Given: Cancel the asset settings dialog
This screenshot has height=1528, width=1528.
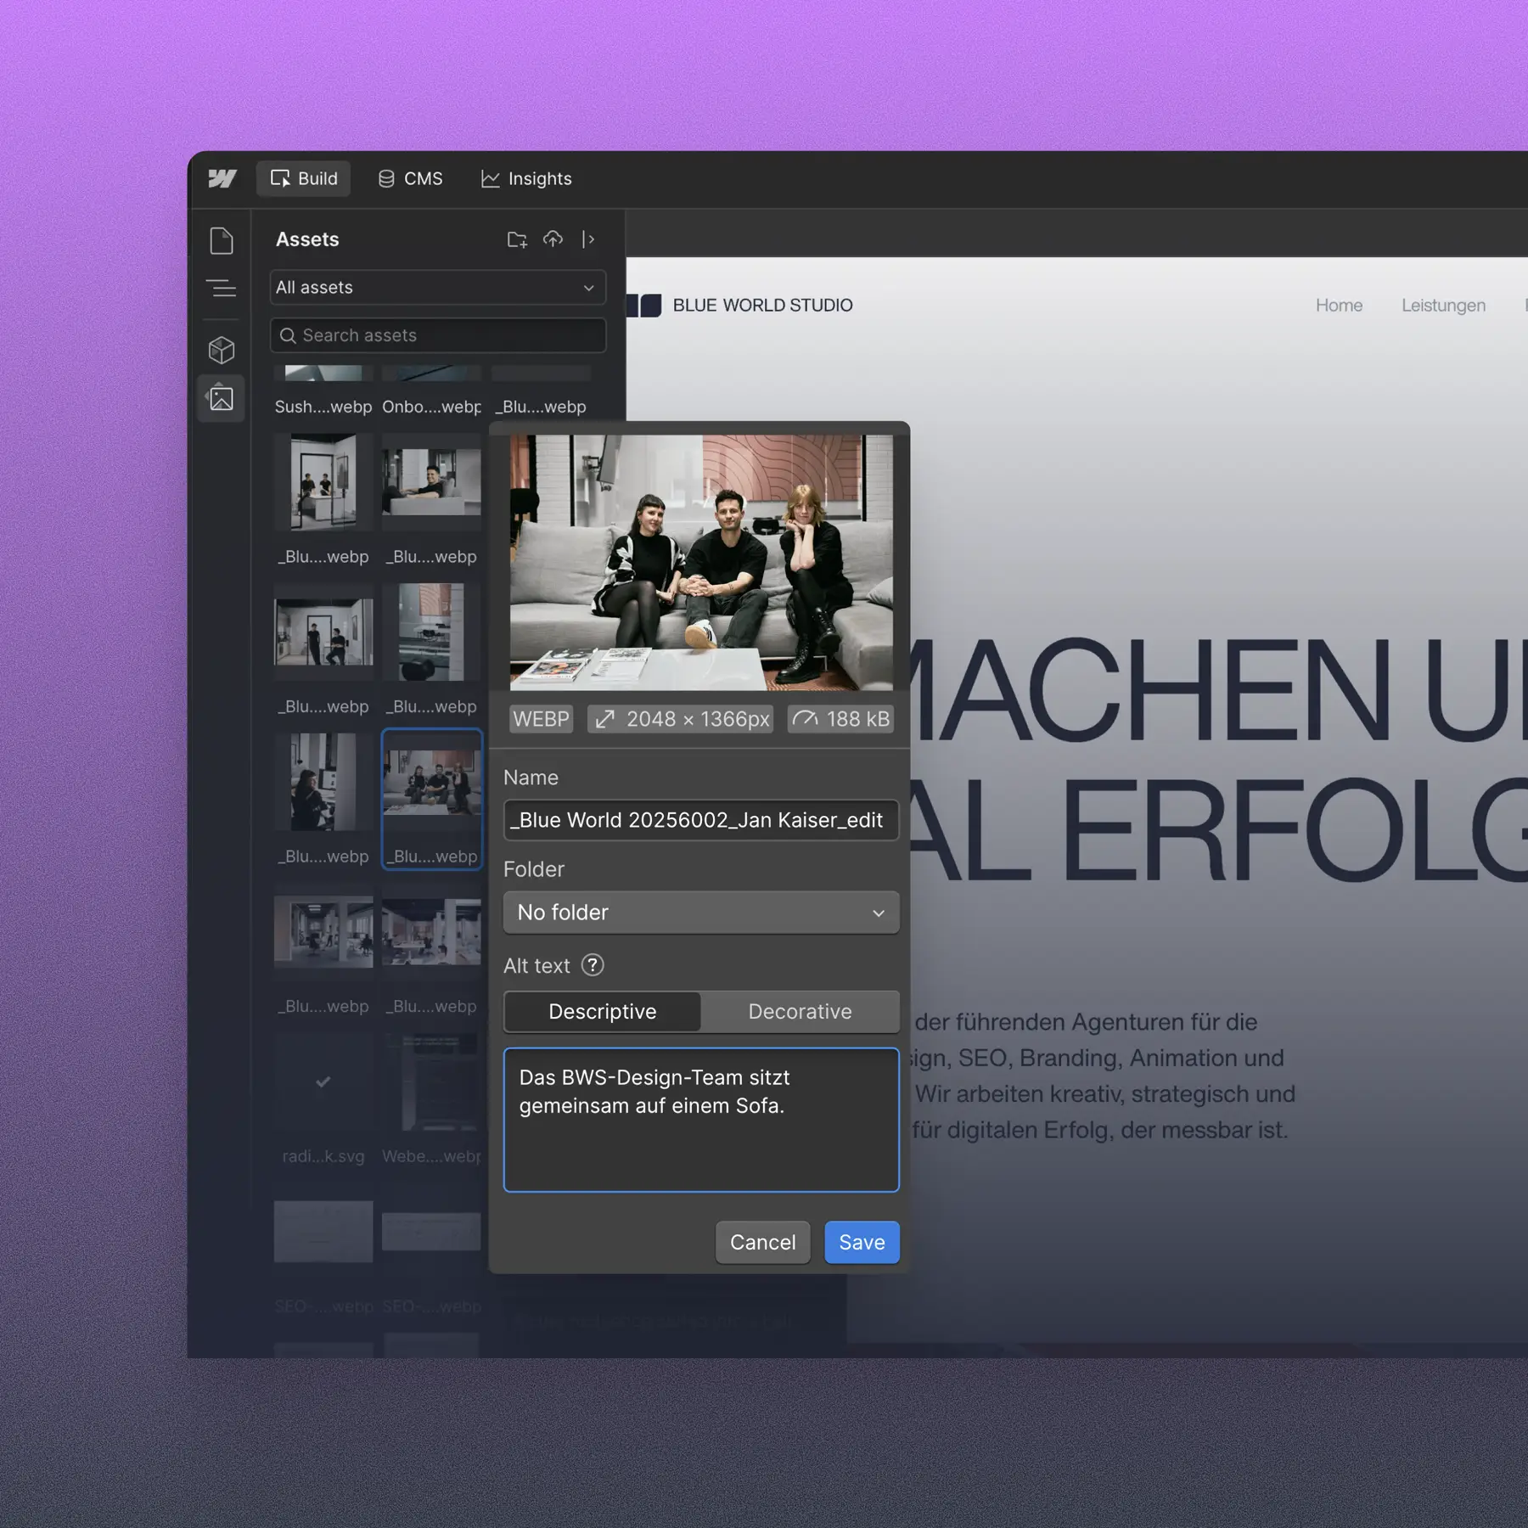Looking at the screenshot, I should 763,1243.
